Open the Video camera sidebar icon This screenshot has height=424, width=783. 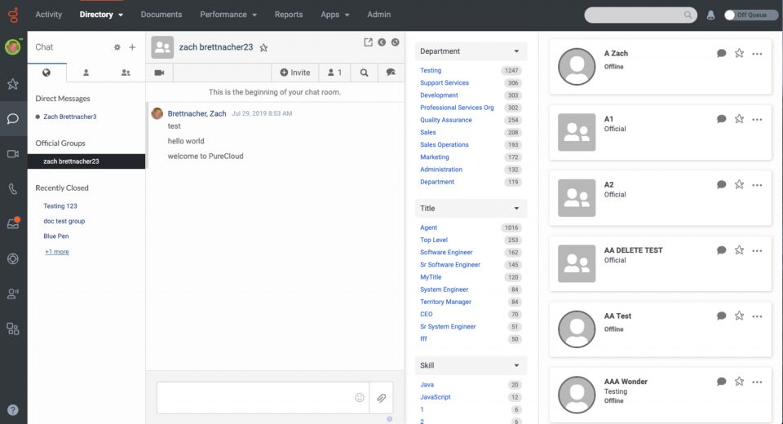pos(13,154)
